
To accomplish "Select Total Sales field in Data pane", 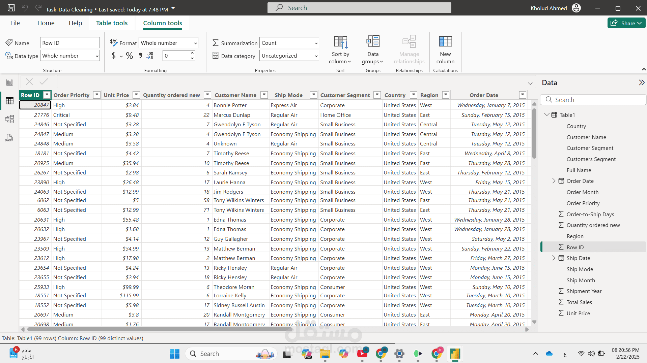I will point(579,302).
